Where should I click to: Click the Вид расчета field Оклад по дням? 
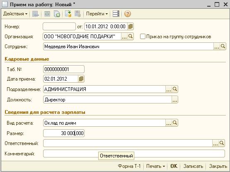(x=104, y=123)
